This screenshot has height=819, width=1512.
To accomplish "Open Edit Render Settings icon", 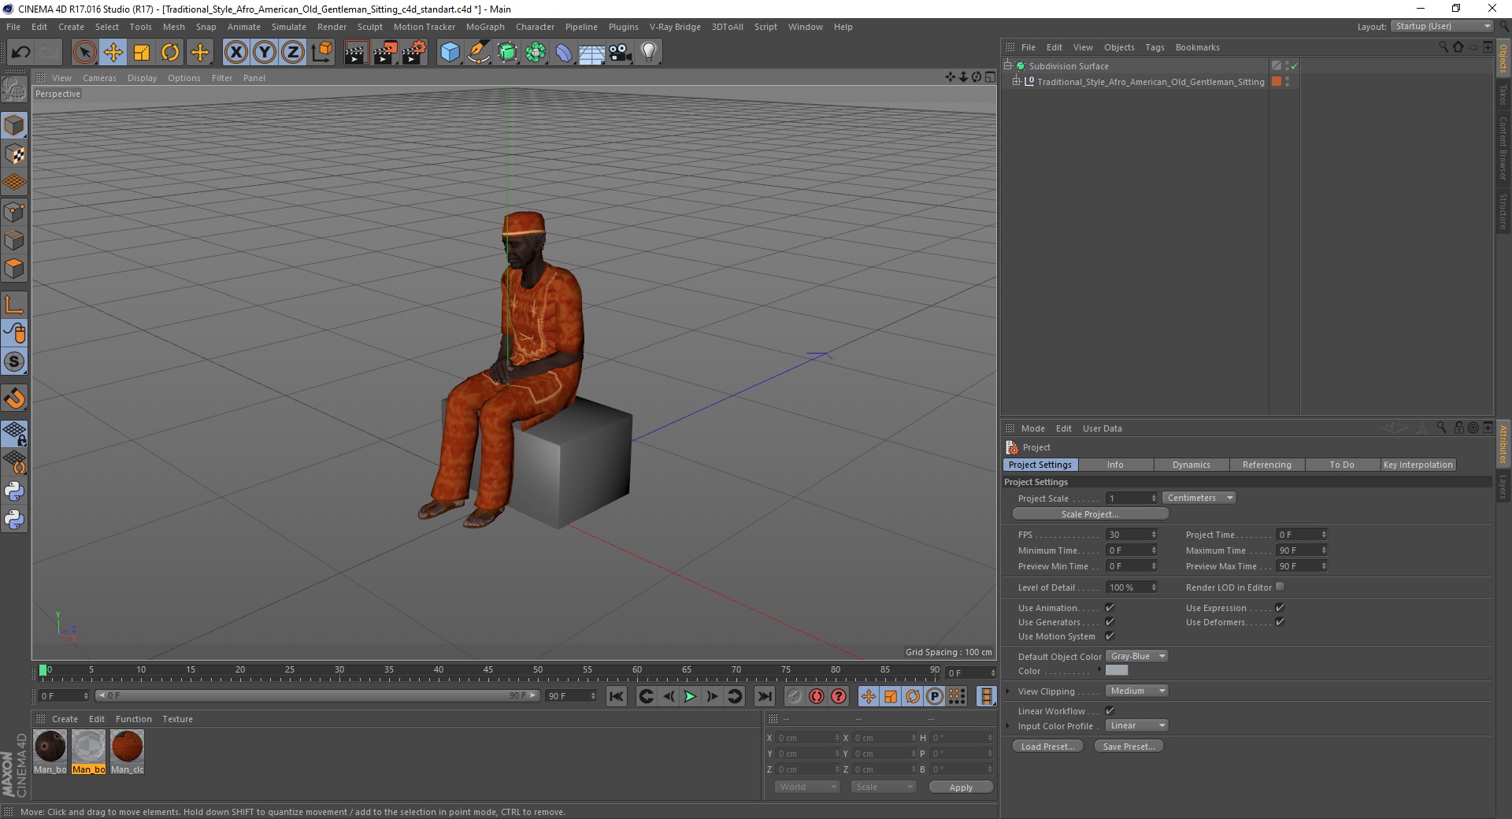I will pyautogui.click(x=413, y=53).
